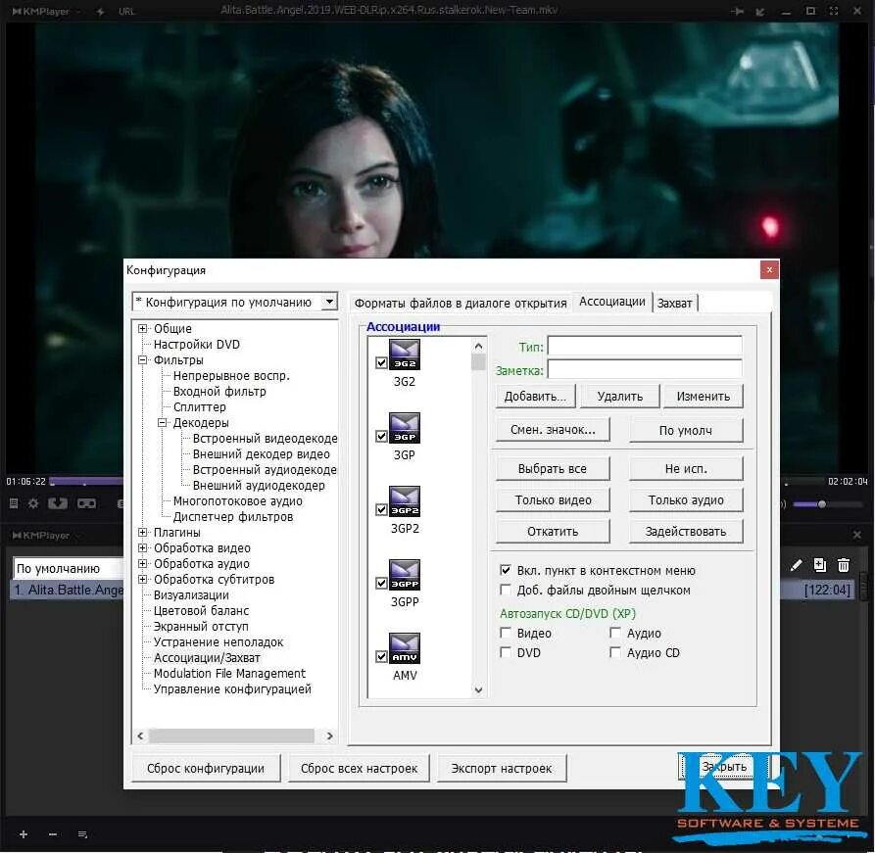Viewport: 875px width, 853px height.
Task: Uncheck the 3G2 association checkbox
Action: point(382,362)
